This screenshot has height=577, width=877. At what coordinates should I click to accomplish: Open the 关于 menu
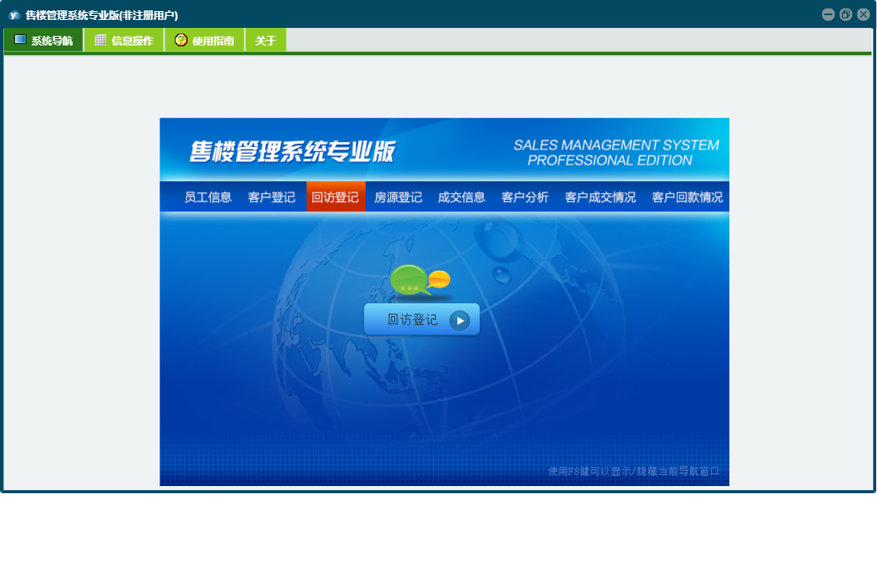[266, 41]
